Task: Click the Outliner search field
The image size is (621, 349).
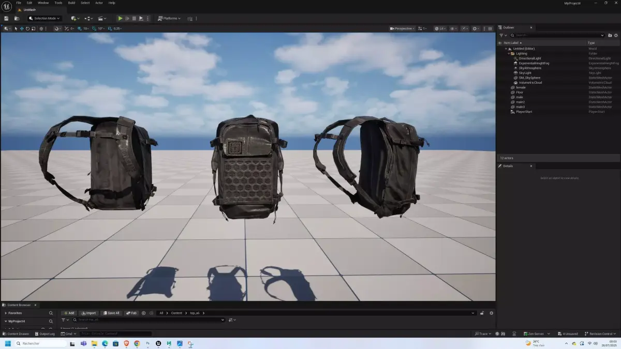Action: (557, 35)
